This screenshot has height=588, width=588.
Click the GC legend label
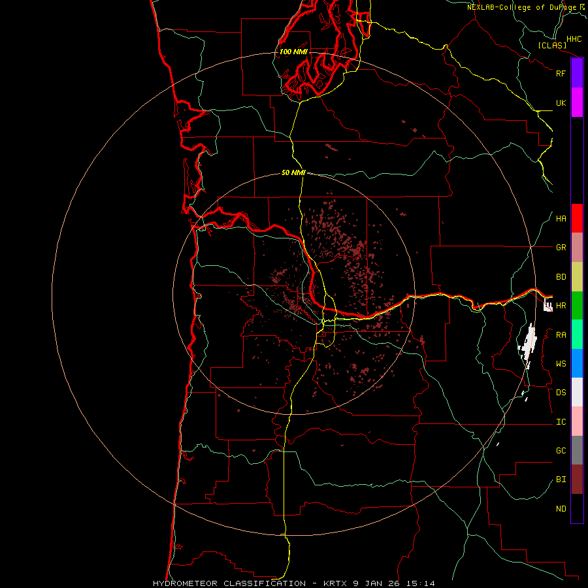(561, 450)
